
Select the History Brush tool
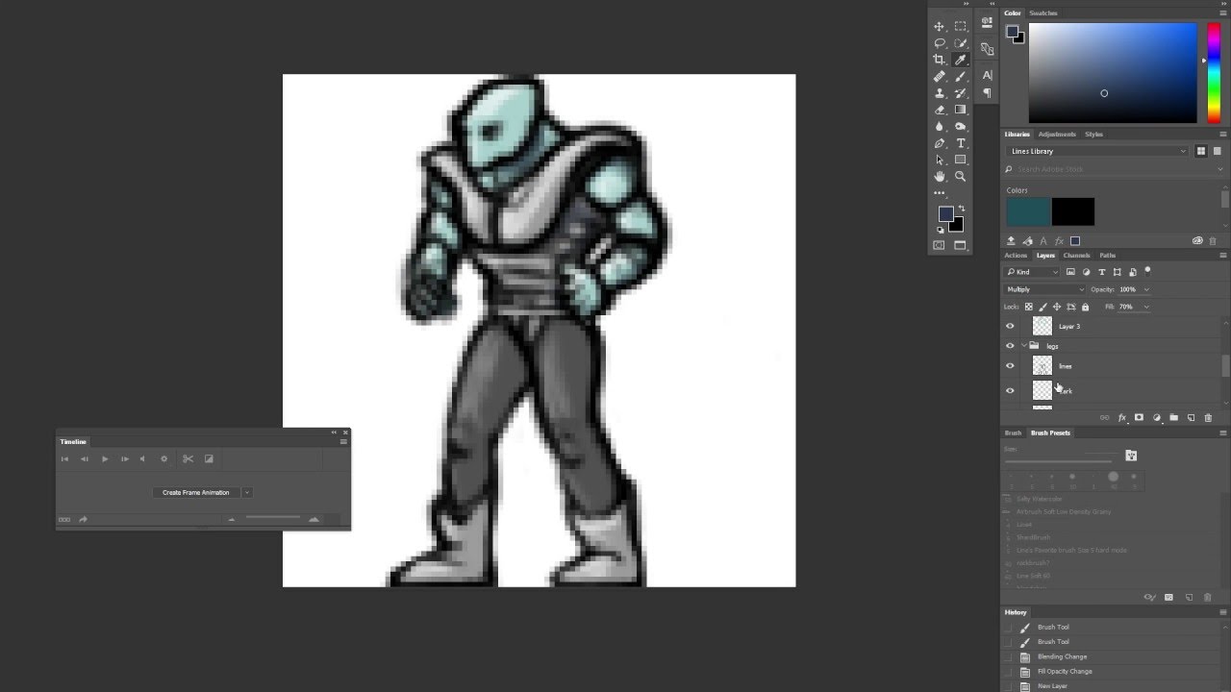click(x=960, y=93)
